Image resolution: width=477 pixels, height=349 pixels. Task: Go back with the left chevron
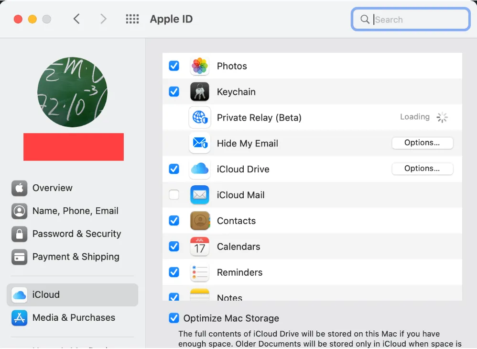pyautogui.click(x=76, y=19)
